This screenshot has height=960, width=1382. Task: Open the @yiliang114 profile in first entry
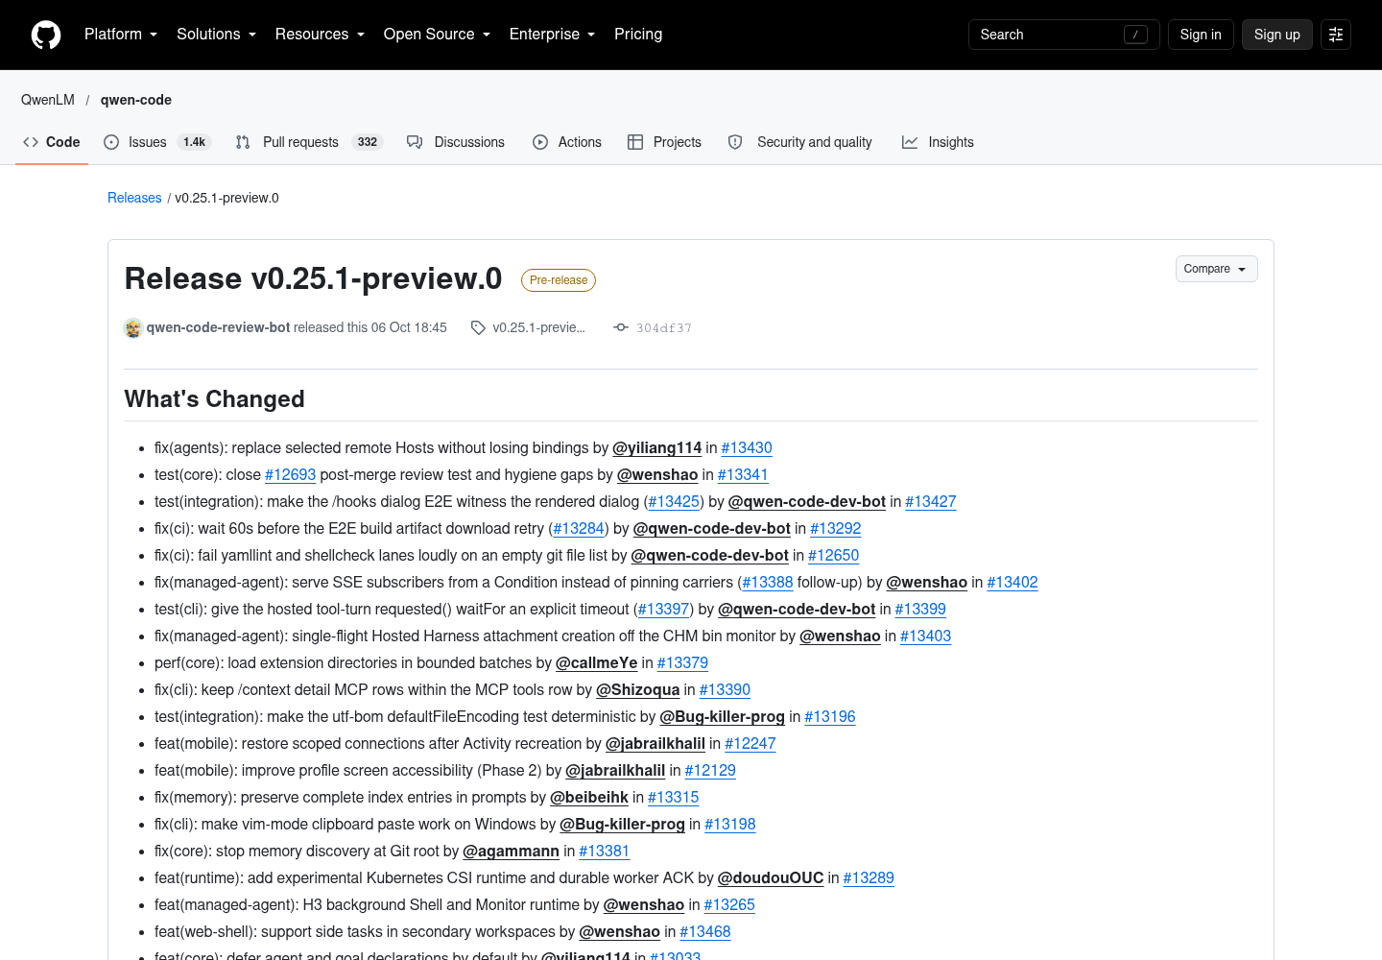click(657, 448)
